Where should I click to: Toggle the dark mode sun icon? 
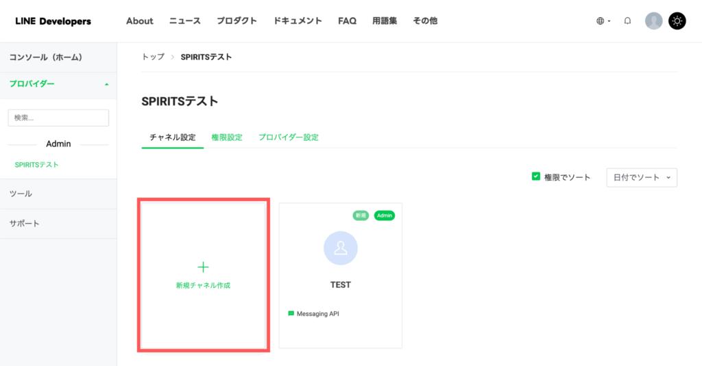tap(677, 21)
